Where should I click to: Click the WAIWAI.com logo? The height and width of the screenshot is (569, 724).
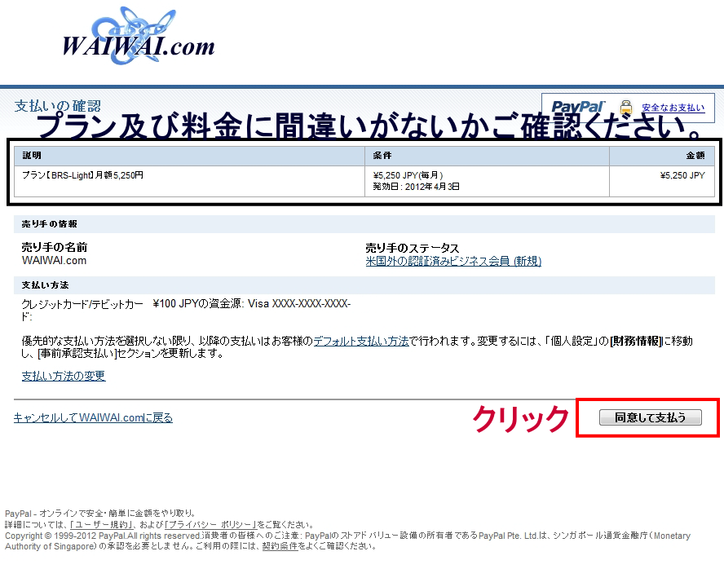(x=138, y=37)
